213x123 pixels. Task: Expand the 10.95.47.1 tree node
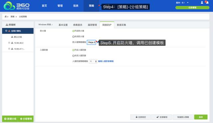tap(9, 49)
